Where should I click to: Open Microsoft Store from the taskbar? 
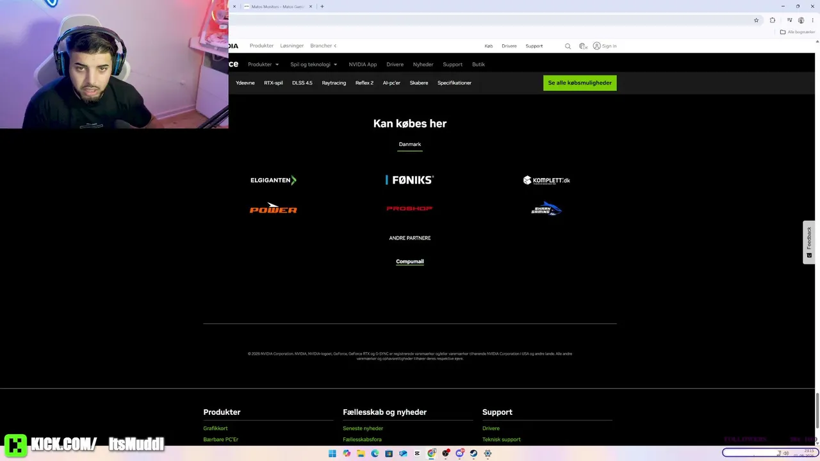[389, 453]
